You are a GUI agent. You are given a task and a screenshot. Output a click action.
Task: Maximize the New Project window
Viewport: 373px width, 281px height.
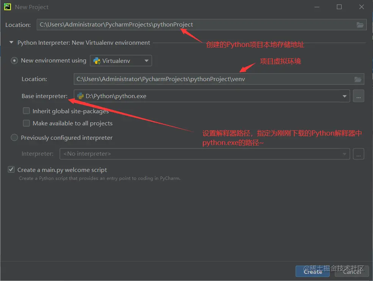click(x=339, y=7)
